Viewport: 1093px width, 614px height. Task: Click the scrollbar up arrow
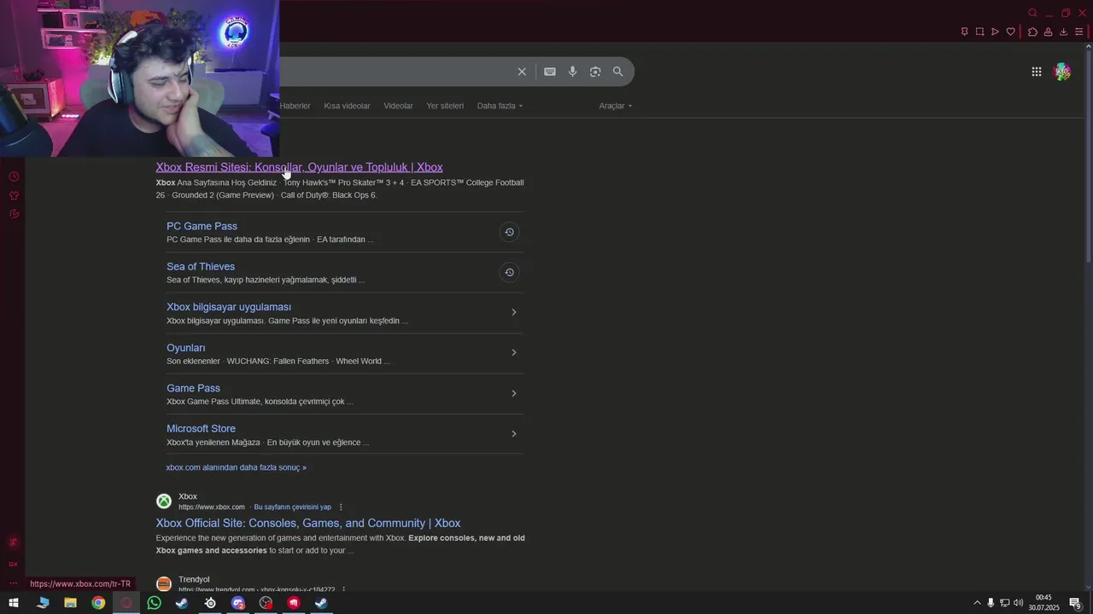(1089, 47)
